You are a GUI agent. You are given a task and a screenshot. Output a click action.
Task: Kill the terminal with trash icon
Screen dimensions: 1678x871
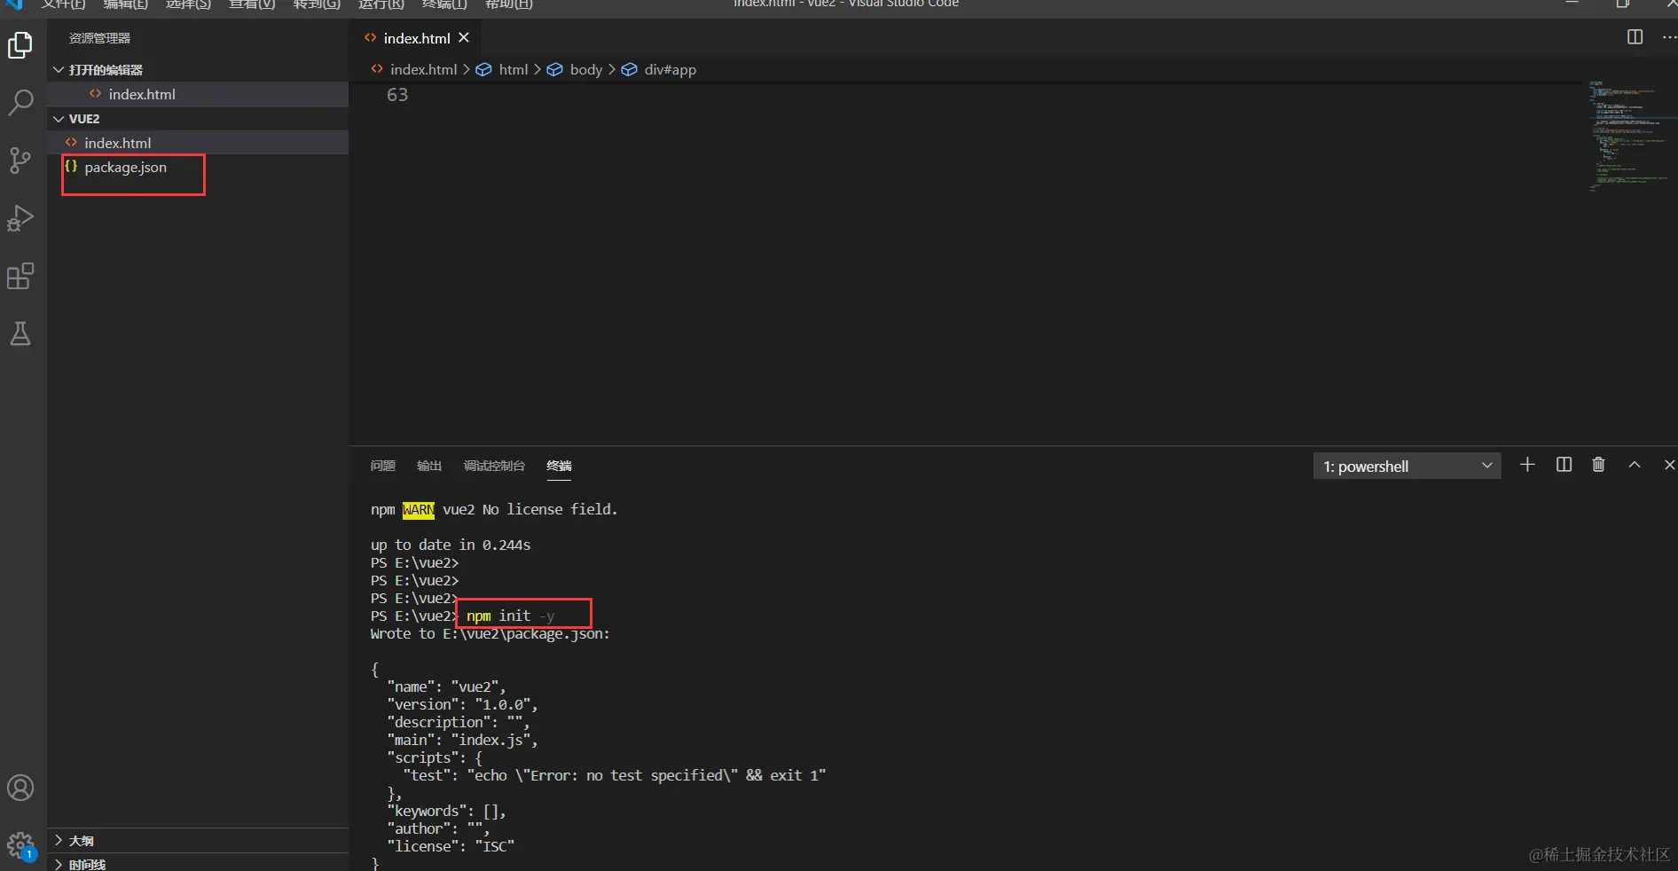(x=1598, y=465)
